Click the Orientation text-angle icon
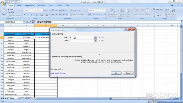183x103 pixels. pos(64,10)
